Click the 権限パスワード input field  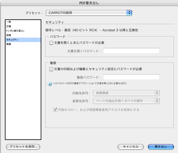click(x=131, y=77)
